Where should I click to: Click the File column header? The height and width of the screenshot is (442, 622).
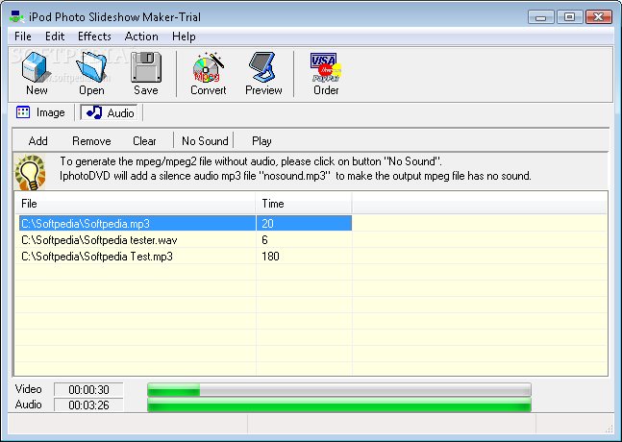click(136, 204)
